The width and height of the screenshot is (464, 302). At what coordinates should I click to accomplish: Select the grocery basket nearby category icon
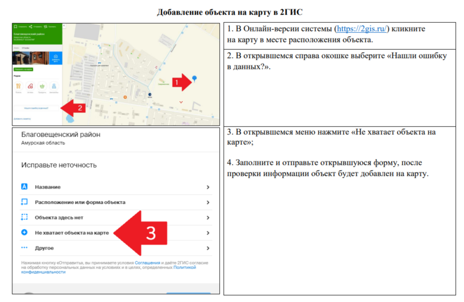coord(42,86)
